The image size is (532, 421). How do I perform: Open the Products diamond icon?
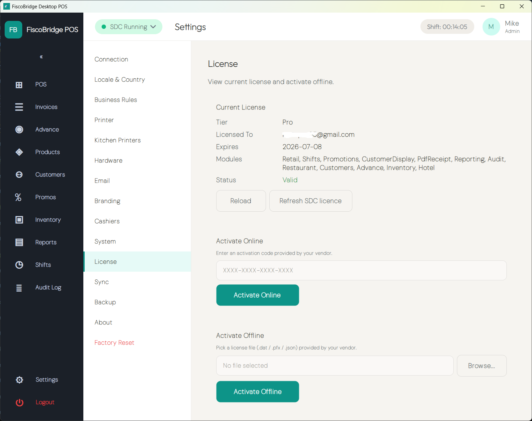(x=19, y=152)
